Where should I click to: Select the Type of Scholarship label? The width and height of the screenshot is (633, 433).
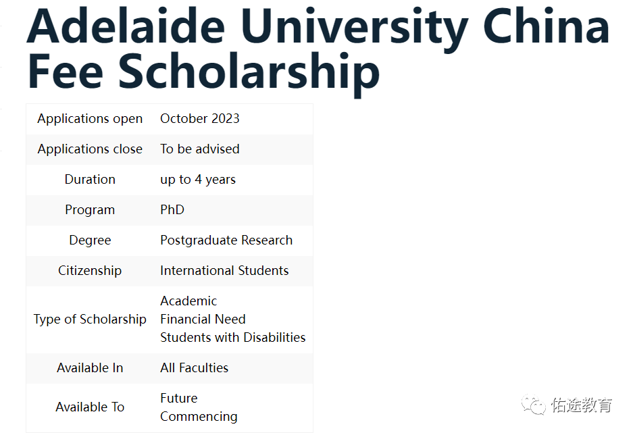click(x=90, y=320)
